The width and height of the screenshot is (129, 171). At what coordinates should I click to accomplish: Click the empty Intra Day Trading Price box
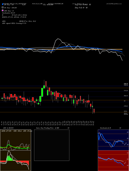(x=52, y=145)
